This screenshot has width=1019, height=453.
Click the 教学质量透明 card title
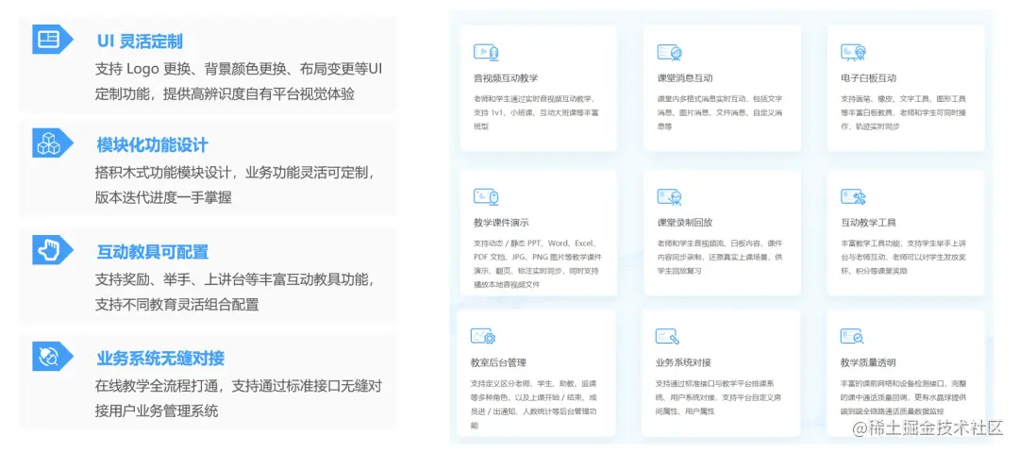pos(868,362)
